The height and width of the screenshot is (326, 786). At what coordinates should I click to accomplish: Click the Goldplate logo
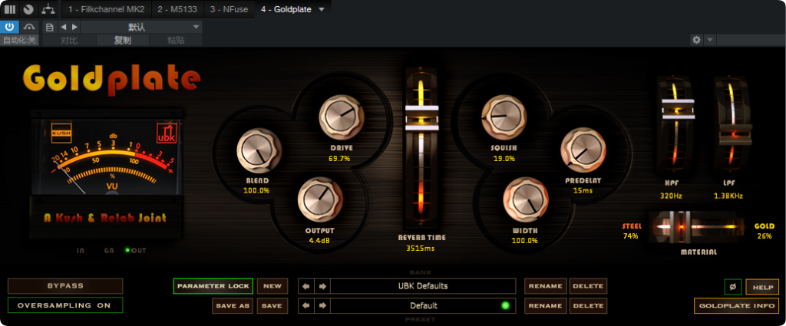click(x=112, y=78)
